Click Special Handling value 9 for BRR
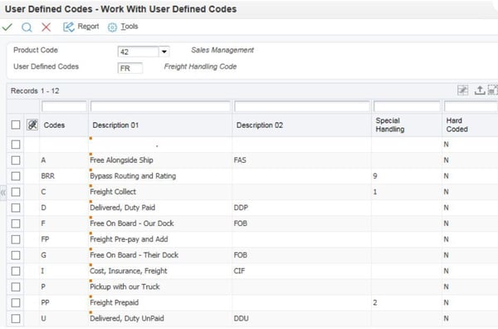The height and width of the screenshot is (329, 498). tap(375, 176)
